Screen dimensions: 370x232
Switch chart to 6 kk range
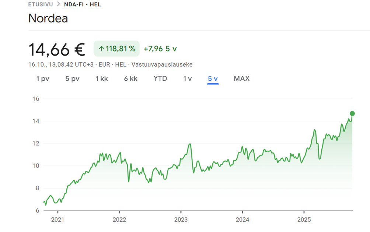click(131, 78)
